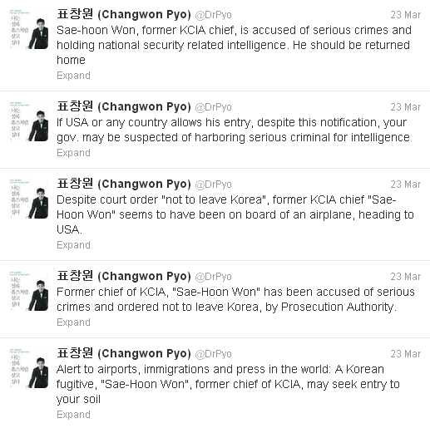The width and height of the screenshot is (430, 428).
Task: Expand the tweet mentioning Prosecution Authority
Action: [73, 322]
